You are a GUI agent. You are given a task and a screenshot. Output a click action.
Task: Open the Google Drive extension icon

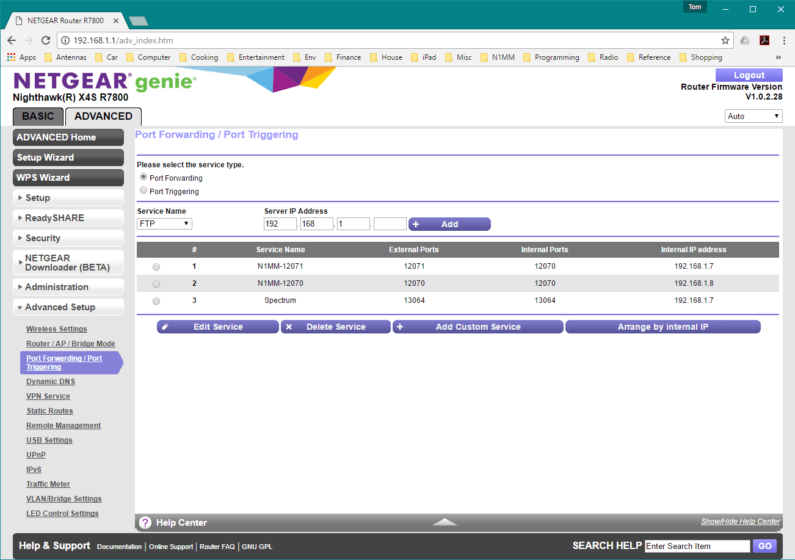(x=745, y=40)
